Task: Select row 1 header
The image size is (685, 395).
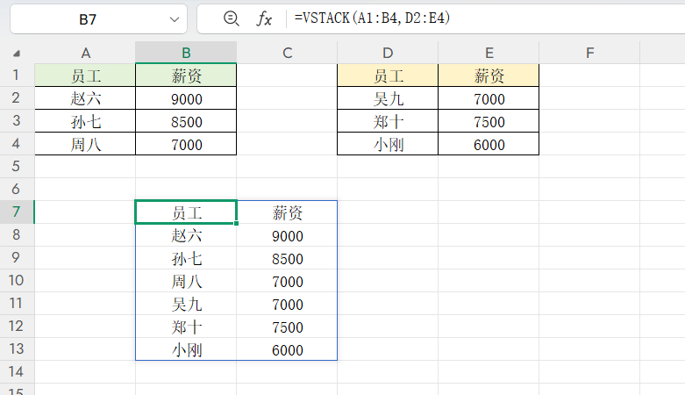Action: [17, 75]
